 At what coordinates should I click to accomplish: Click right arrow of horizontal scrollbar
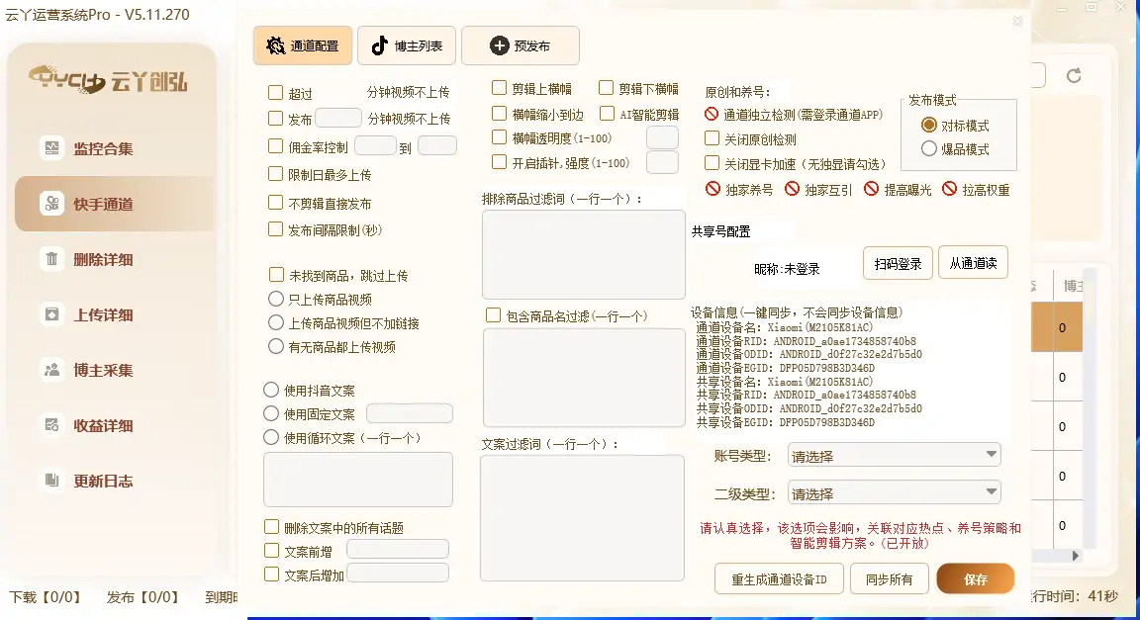(1076, 556)
